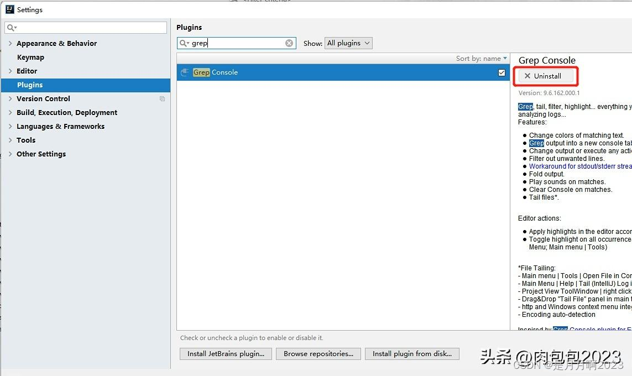Expand Appearance & Behavior section

pyautogui.click(x=10, y=43)
